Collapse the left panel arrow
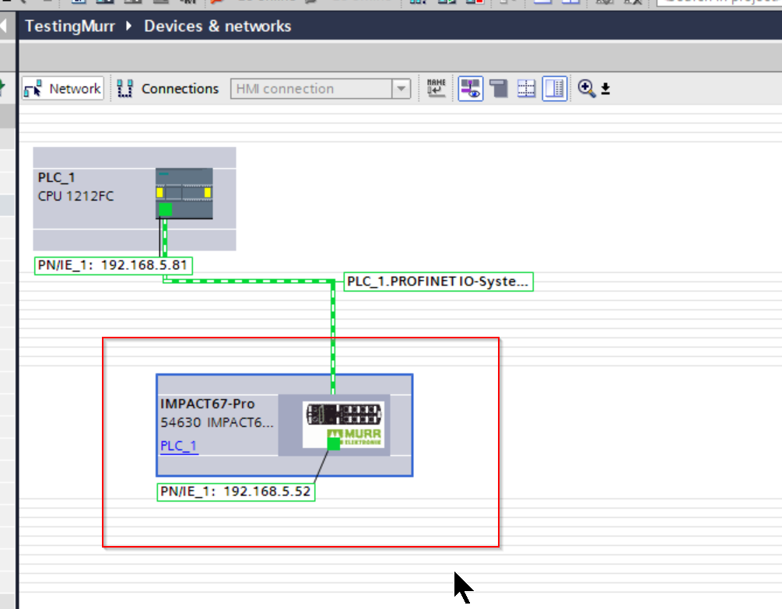Viewport: 782px width, 609px height. [x=4, y=26]
